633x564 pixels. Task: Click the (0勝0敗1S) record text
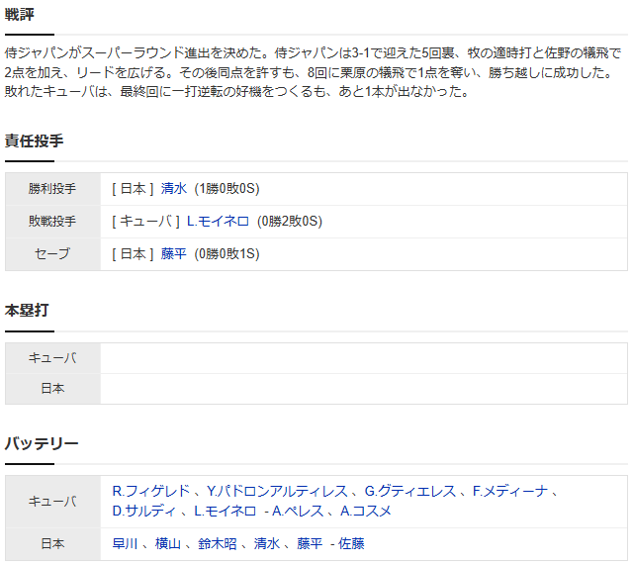[x=226, y=254]
